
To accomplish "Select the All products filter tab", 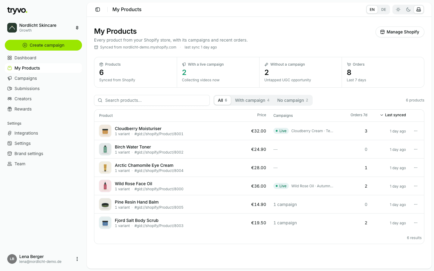I will pyautogui.click(x=222, y=100).
